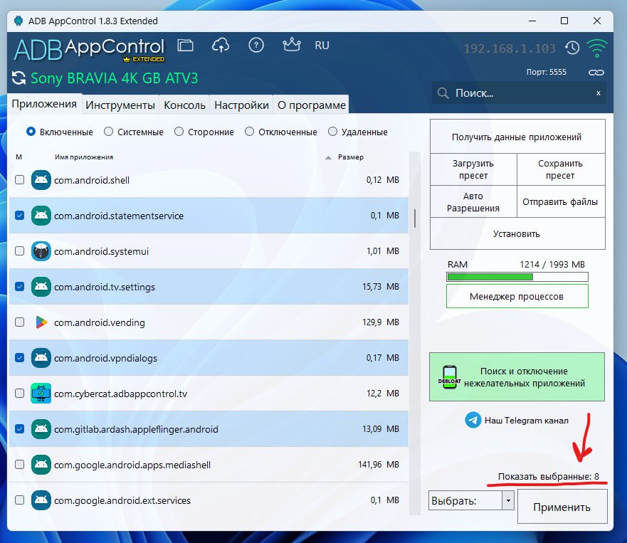Refresh device with the sync arrows icon

tap(19, 78)
